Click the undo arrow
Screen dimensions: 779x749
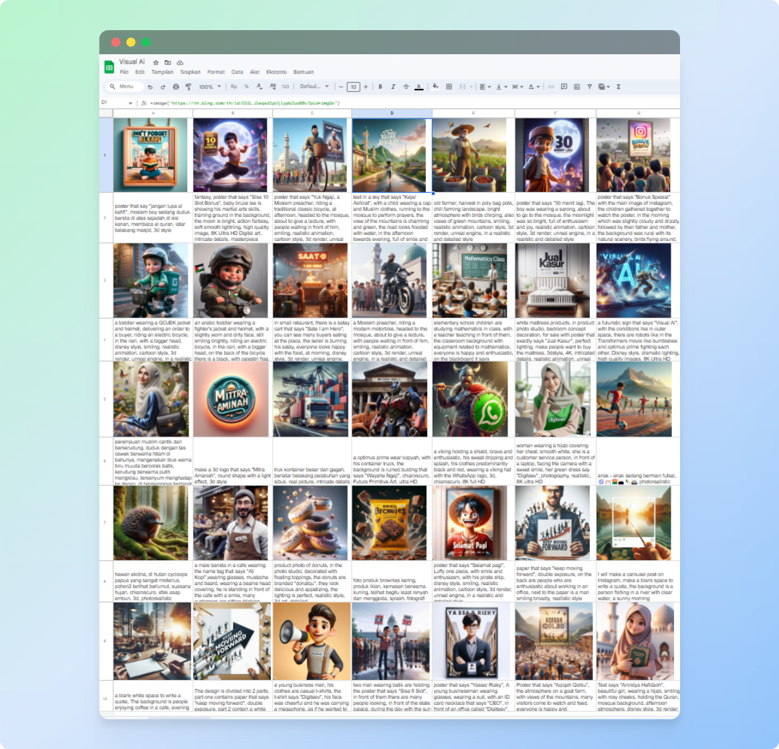coord(150,86)
